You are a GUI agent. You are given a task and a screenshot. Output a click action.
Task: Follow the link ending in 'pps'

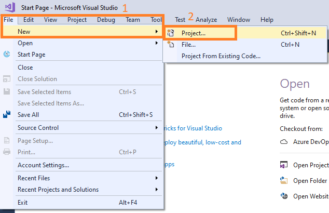point(169,164)
